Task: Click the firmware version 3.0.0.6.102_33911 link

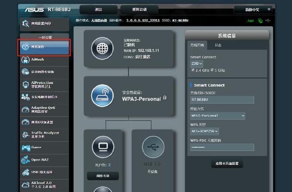Action: coord(143,20)
